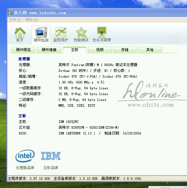Image resolution: width=187 pixels, height=188 pixels.
Task: Click the 首页 home icon
Action: [20, 32]
